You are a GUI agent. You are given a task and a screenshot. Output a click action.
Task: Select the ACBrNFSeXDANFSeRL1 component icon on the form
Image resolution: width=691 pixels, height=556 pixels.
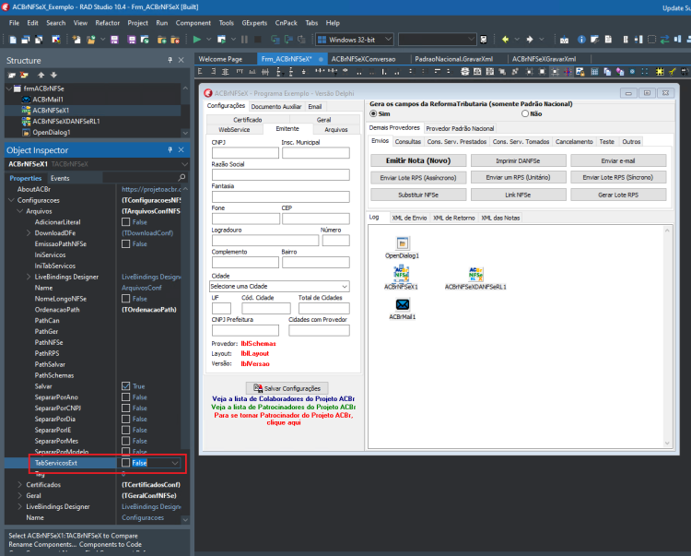[475, 273]
